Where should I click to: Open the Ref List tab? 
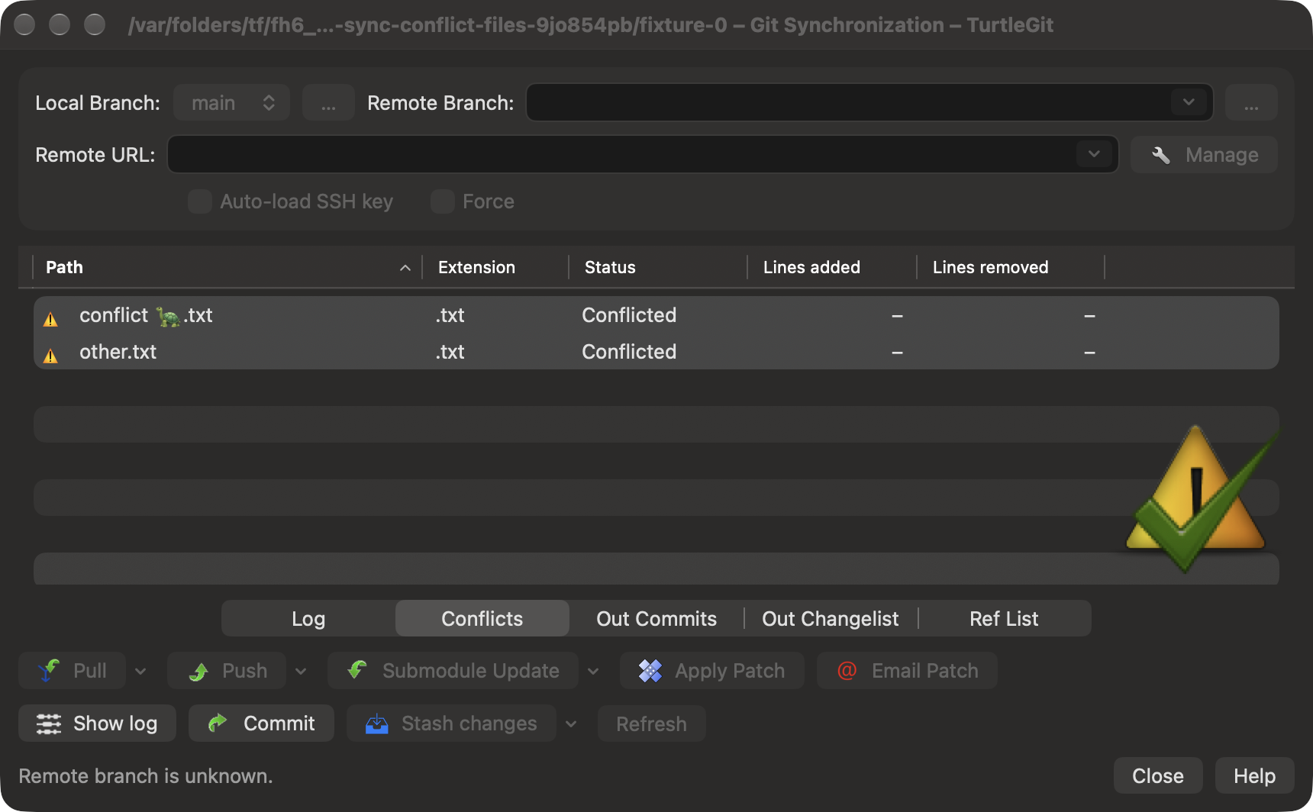[1004, 618]
